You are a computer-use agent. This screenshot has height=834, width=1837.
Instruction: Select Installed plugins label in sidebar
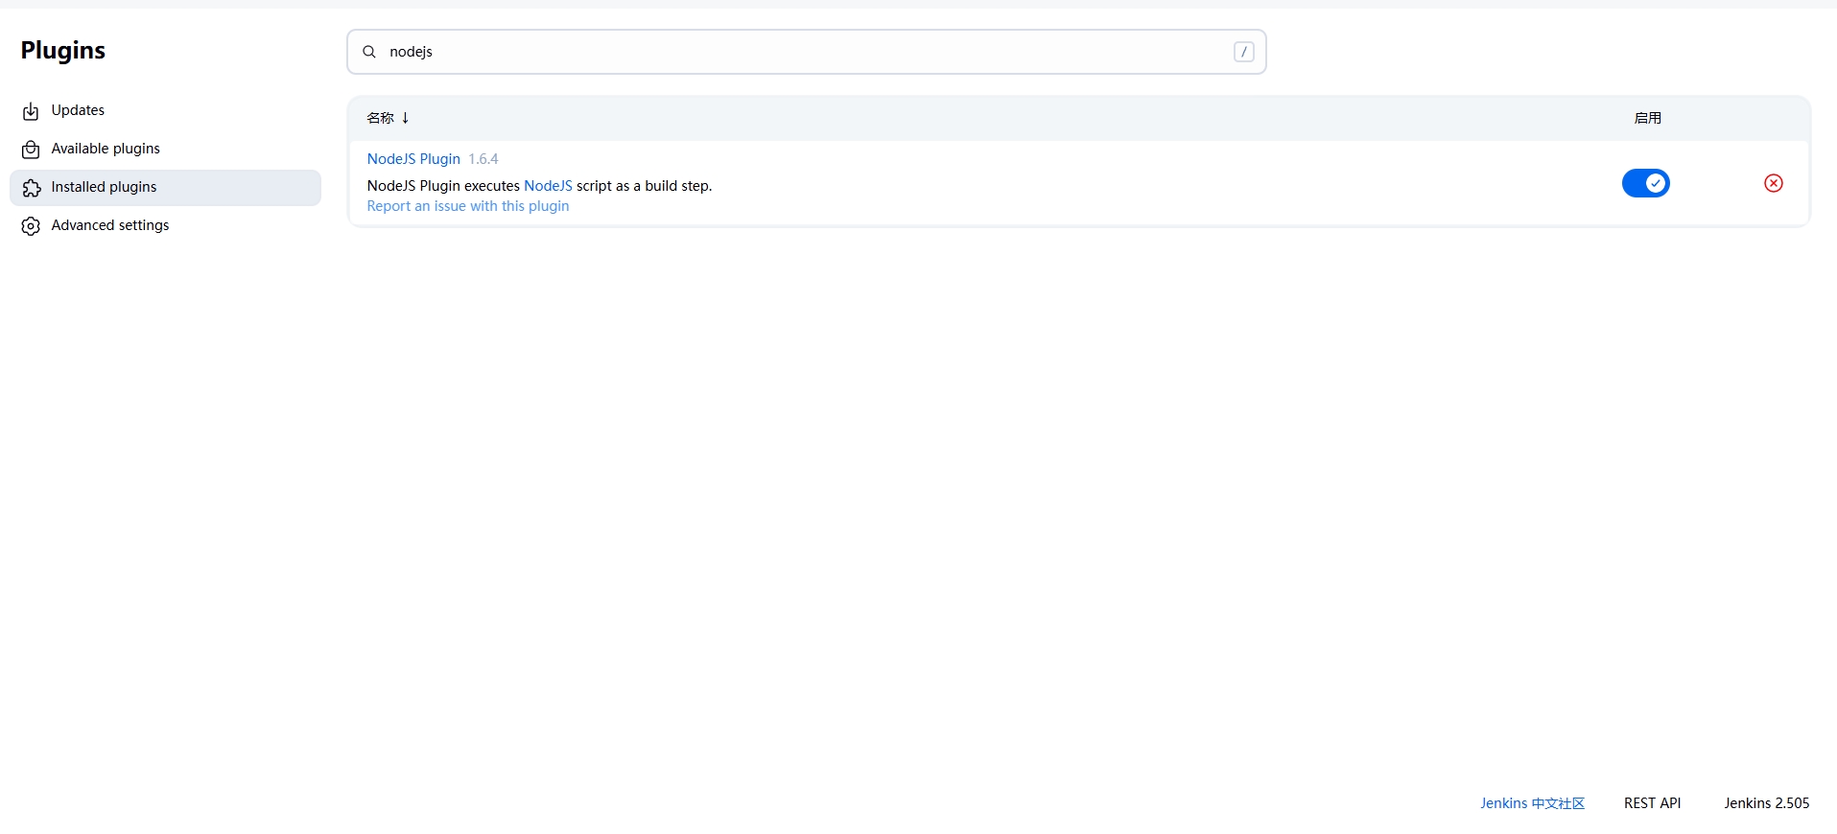point(104,187)
